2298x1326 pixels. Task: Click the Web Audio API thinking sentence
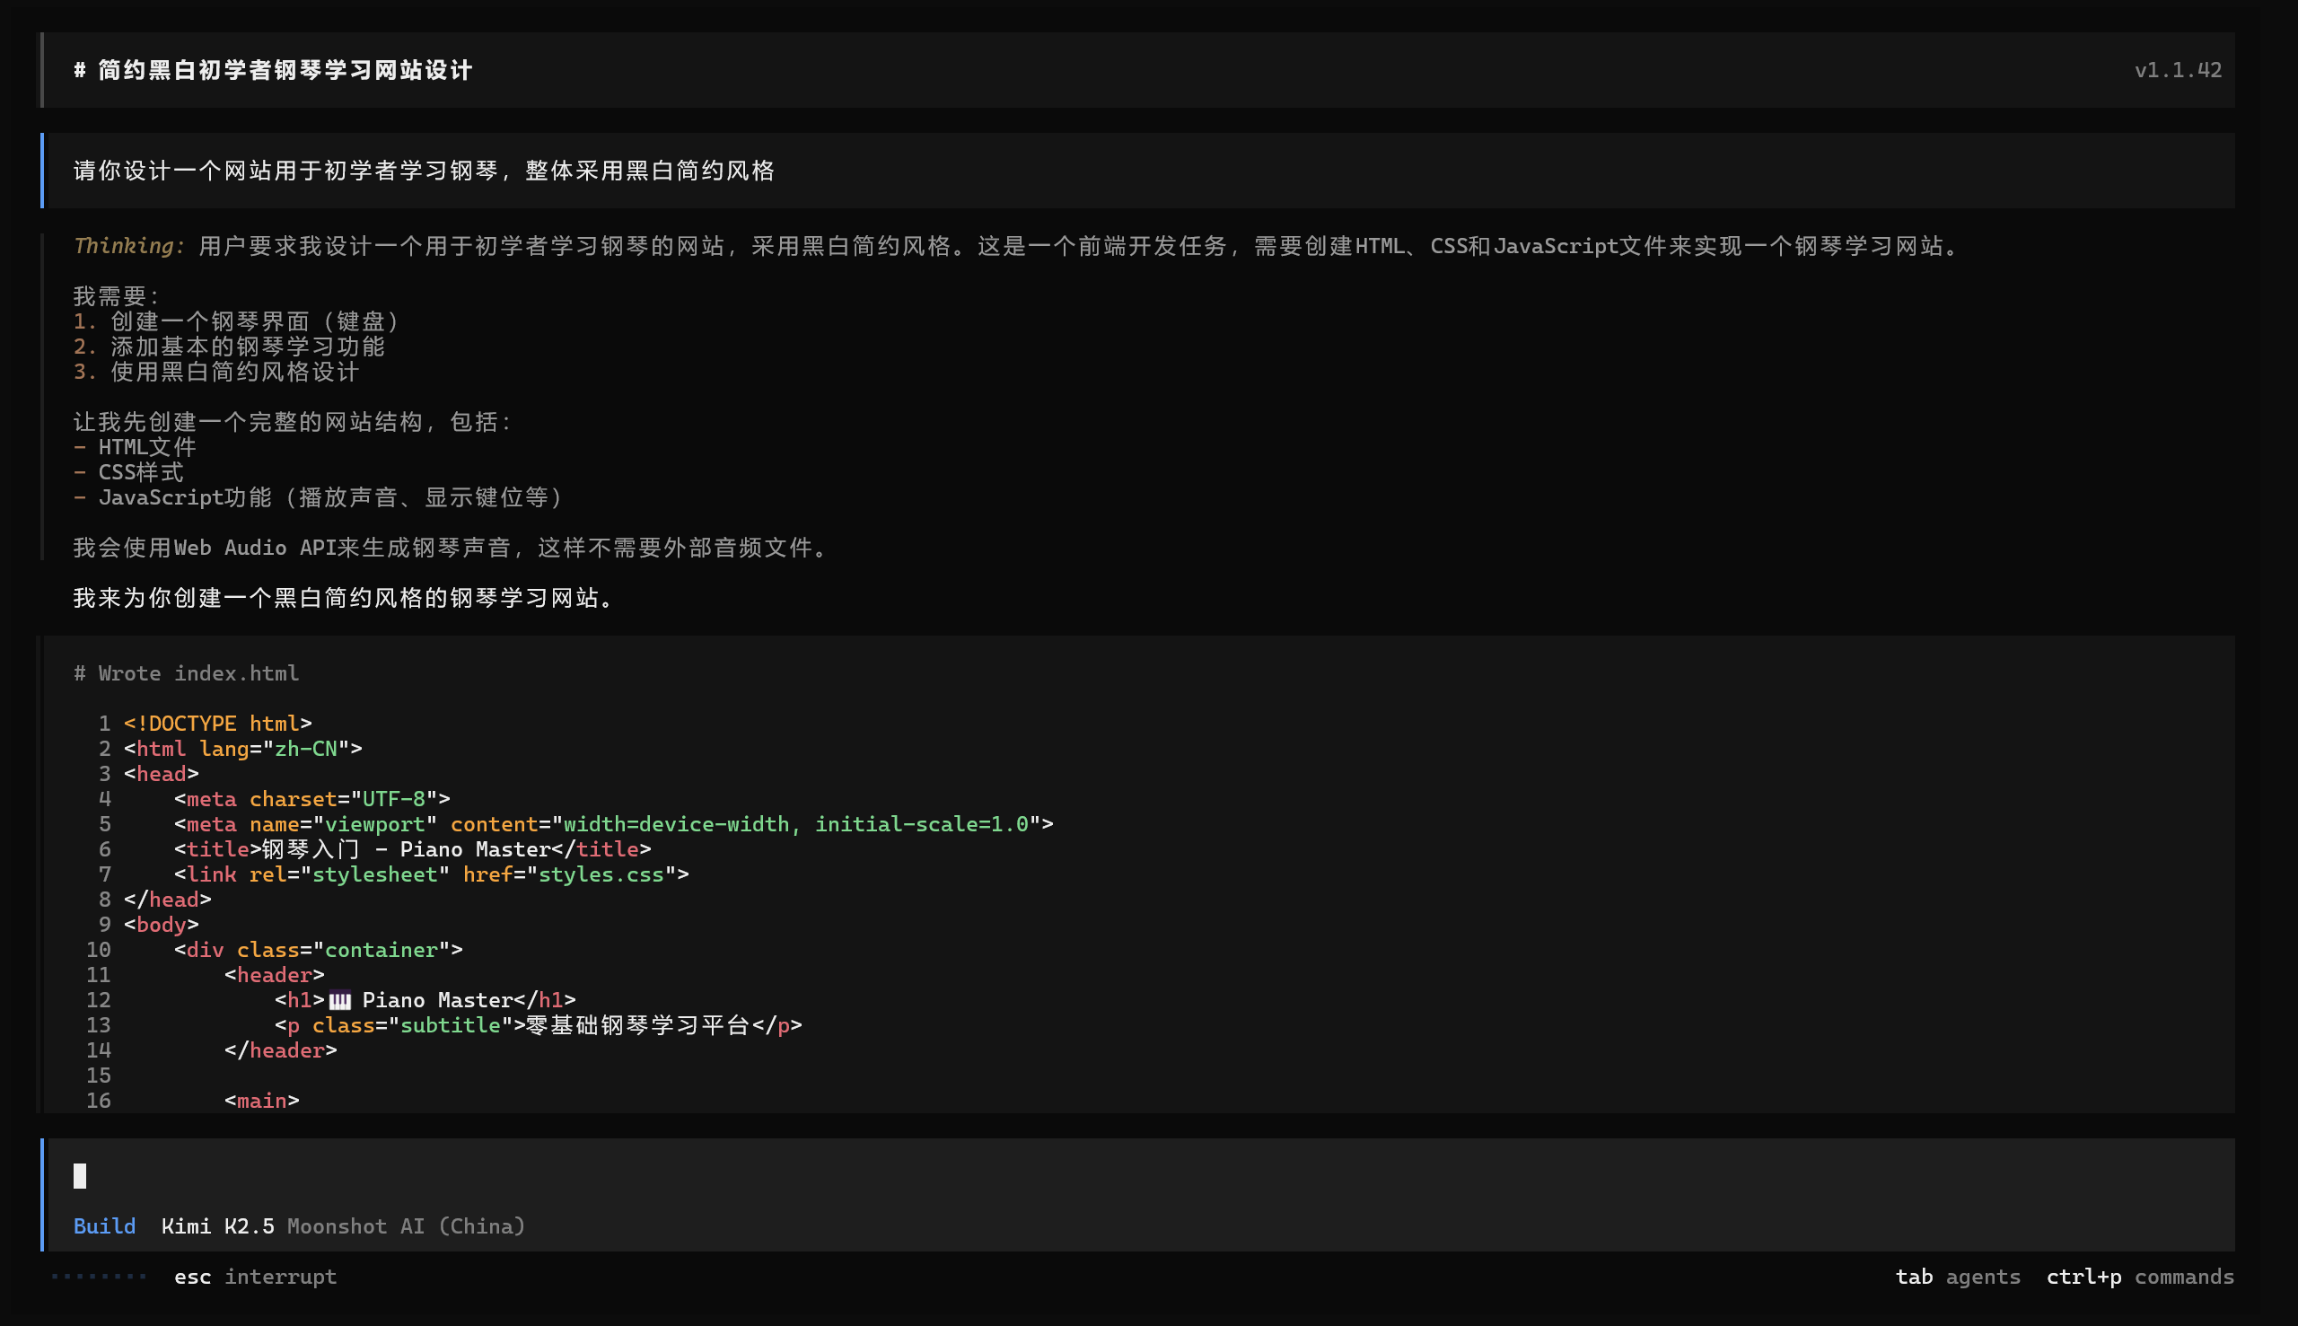(450, 548)
